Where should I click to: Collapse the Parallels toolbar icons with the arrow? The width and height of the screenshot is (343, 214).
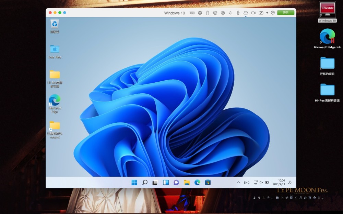[x=267, y=13]
